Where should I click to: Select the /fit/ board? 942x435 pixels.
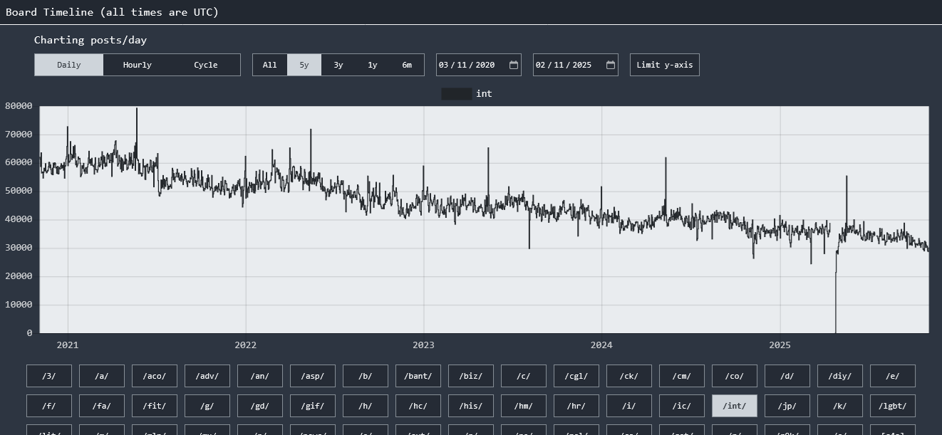click(x=155, y=406)
